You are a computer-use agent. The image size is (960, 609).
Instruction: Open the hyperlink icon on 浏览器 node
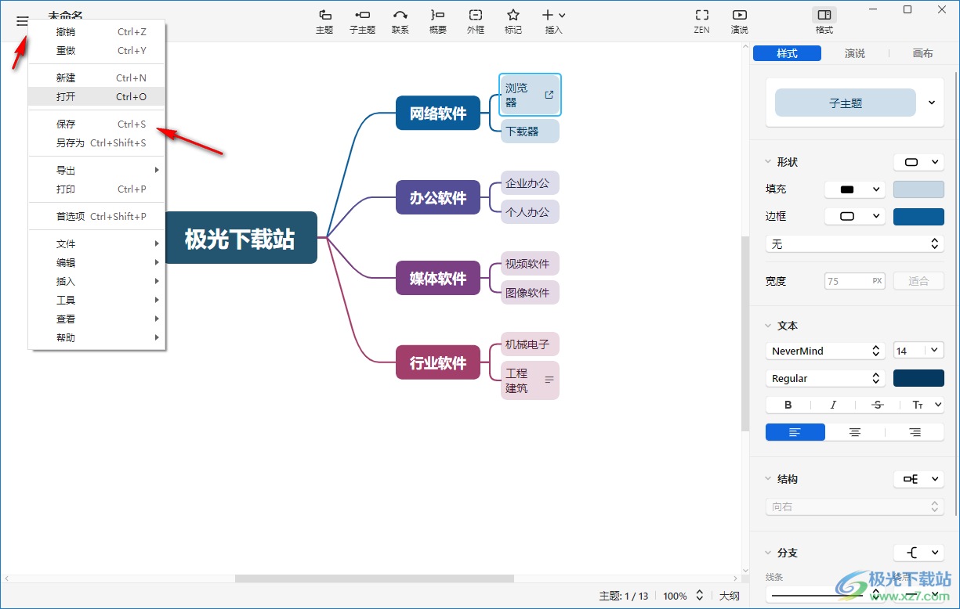(x=549, y=95)
